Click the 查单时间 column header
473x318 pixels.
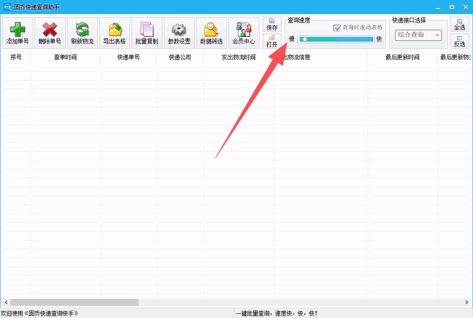point(66,57)
